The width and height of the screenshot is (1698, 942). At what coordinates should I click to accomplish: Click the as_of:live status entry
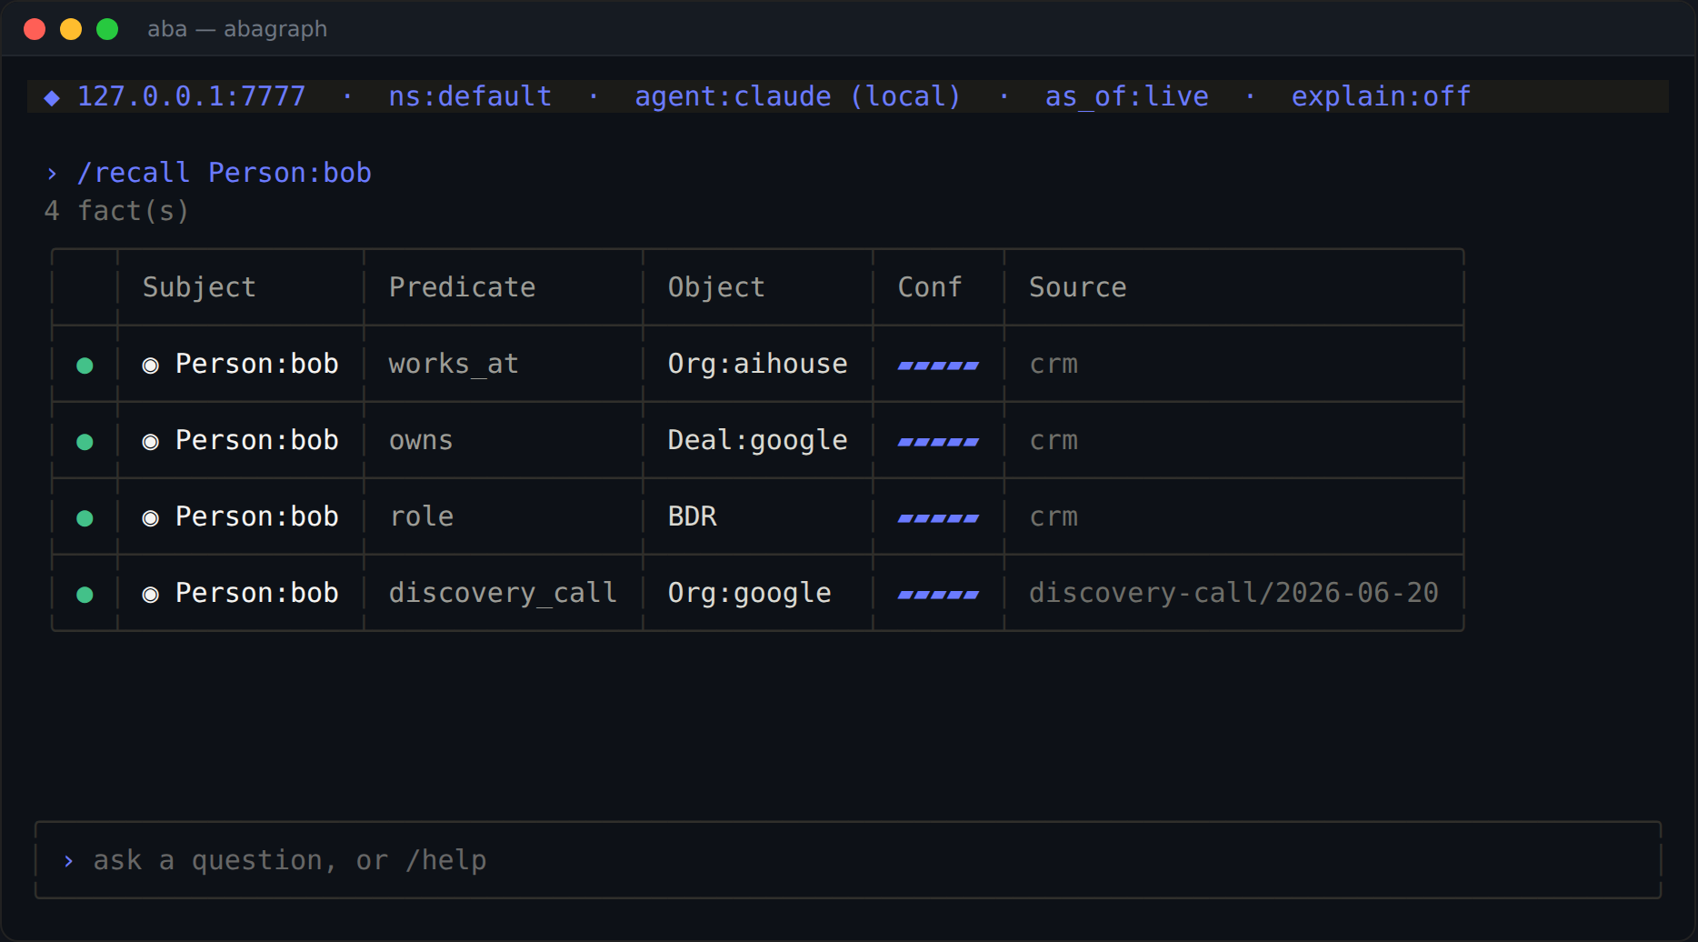[x=1127, y=96]
